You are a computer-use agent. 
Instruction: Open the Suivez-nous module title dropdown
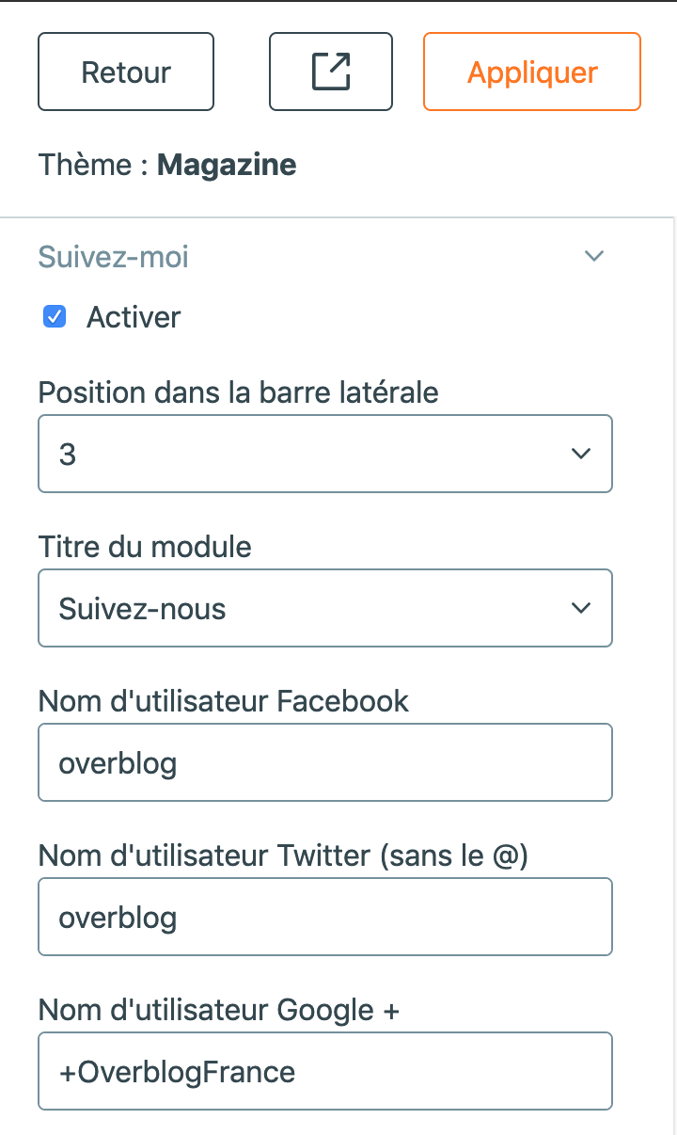[325, 608]
